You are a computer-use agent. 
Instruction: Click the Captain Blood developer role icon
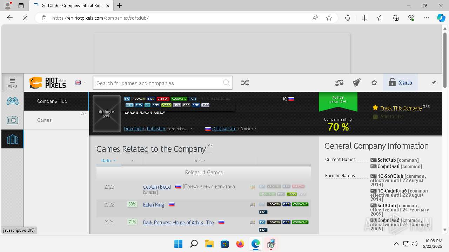pos(252,187)
